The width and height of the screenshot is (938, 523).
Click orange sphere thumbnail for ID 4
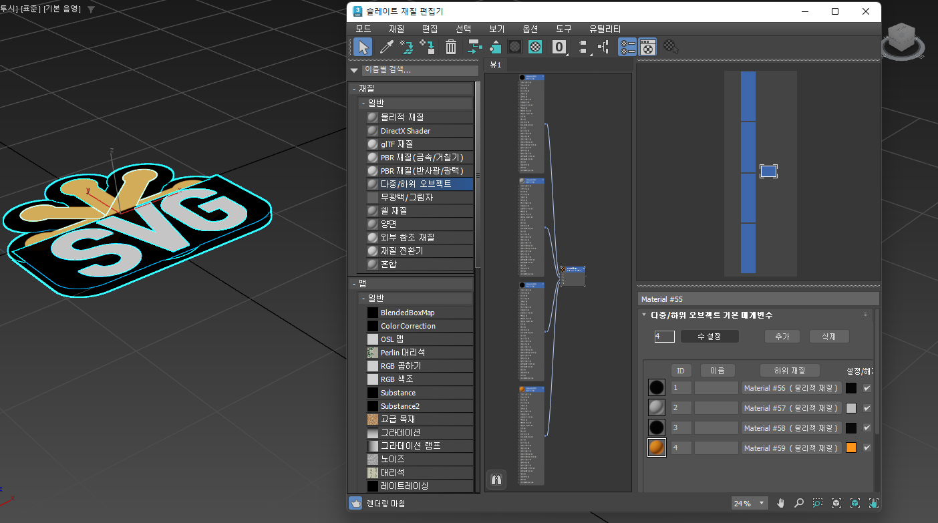[x=657, y=448]
